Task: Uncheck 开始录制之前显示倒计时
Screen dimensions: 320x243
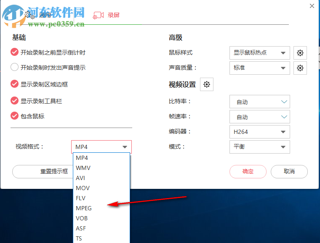Action: pyautogui.click(x=14, y=52)
